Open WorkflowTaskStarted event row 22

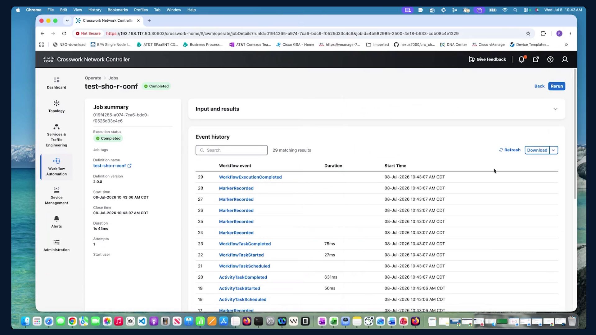pos(242,255)
